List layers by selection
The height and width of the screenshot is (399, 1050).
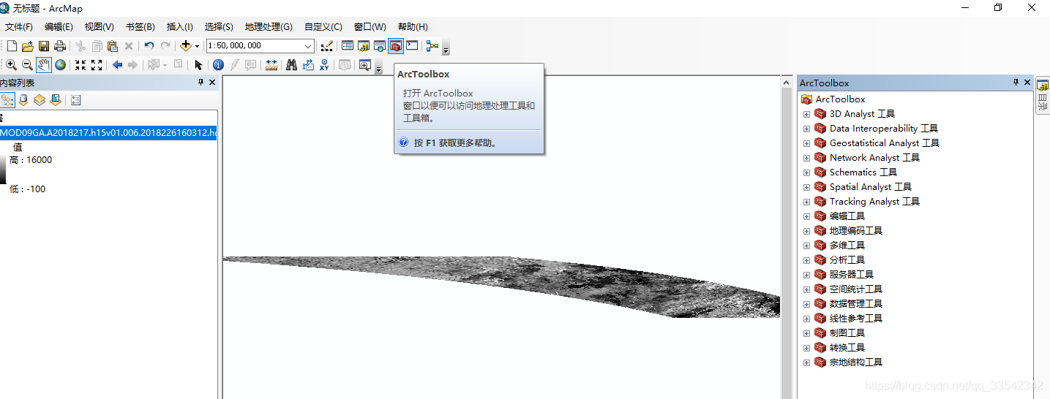click(56, 100)
